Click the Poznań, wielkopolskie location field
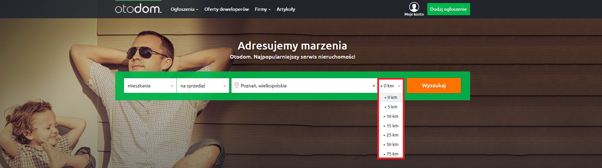602x168 pixels. [303, 86]
